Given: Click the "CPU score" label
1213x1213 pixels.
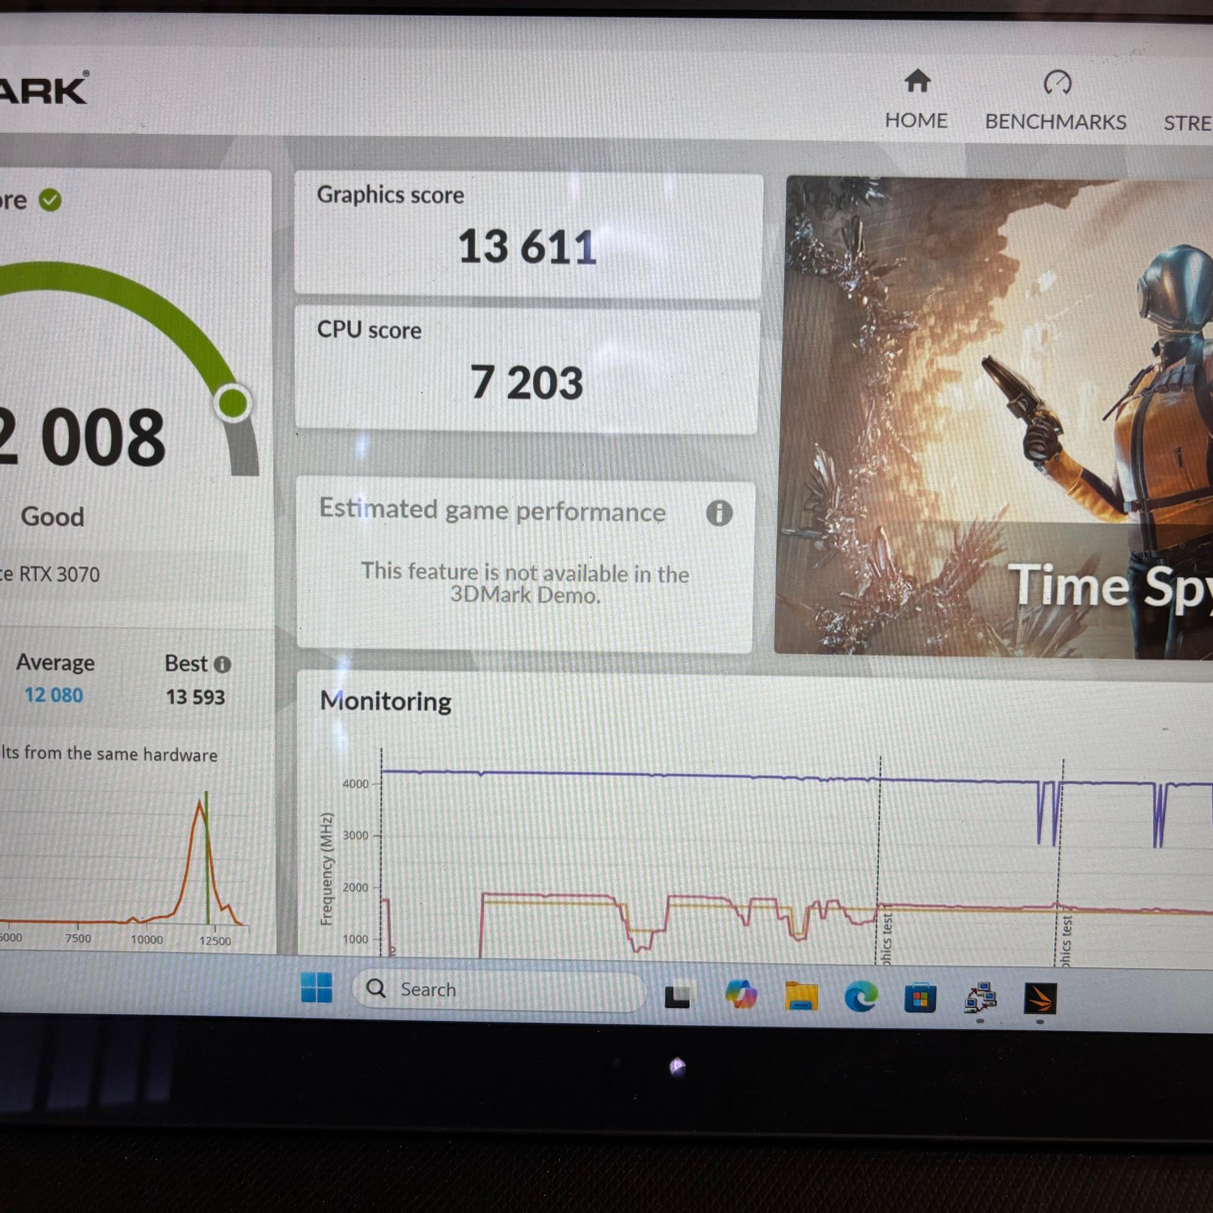Looking at the screenshot, I should 369,330.
